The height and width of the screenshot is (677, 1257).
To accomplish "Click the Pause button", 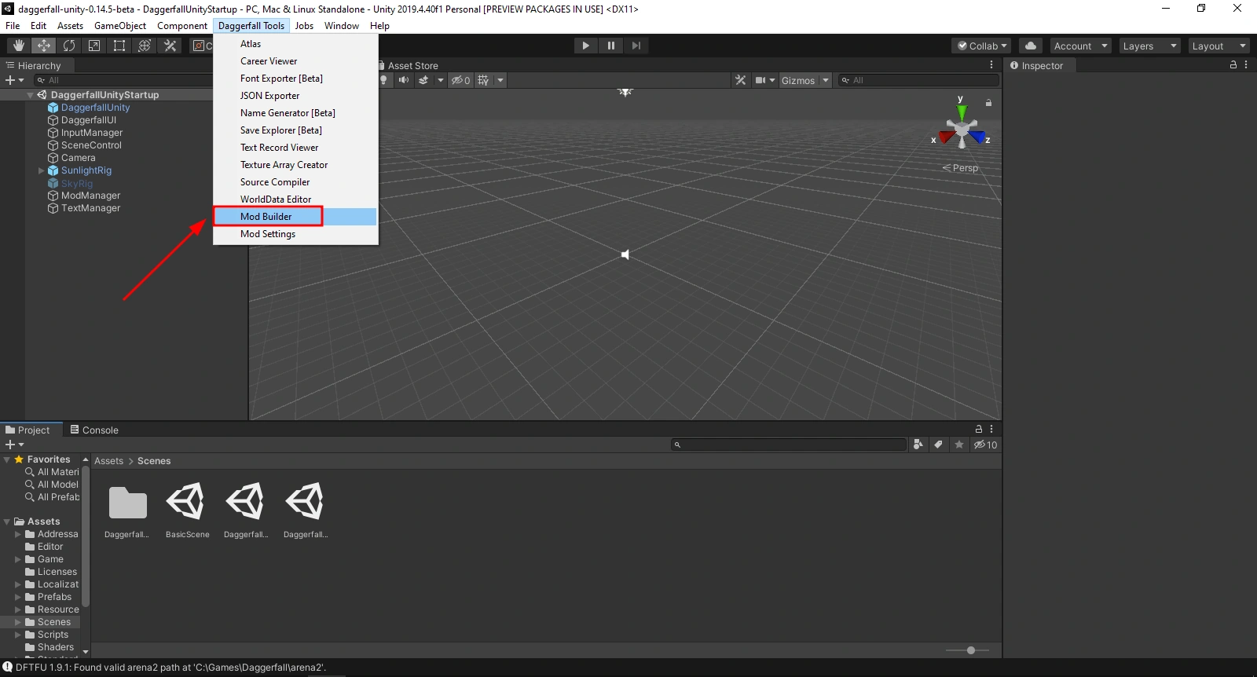I will pos(610,46).
